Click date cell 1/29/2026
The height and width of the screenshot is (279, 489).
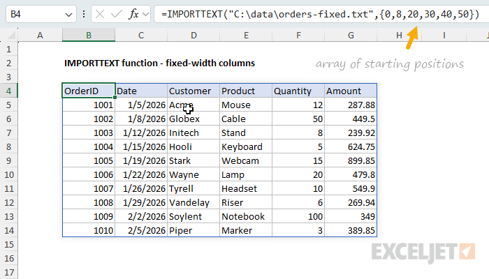pos(141,203)
